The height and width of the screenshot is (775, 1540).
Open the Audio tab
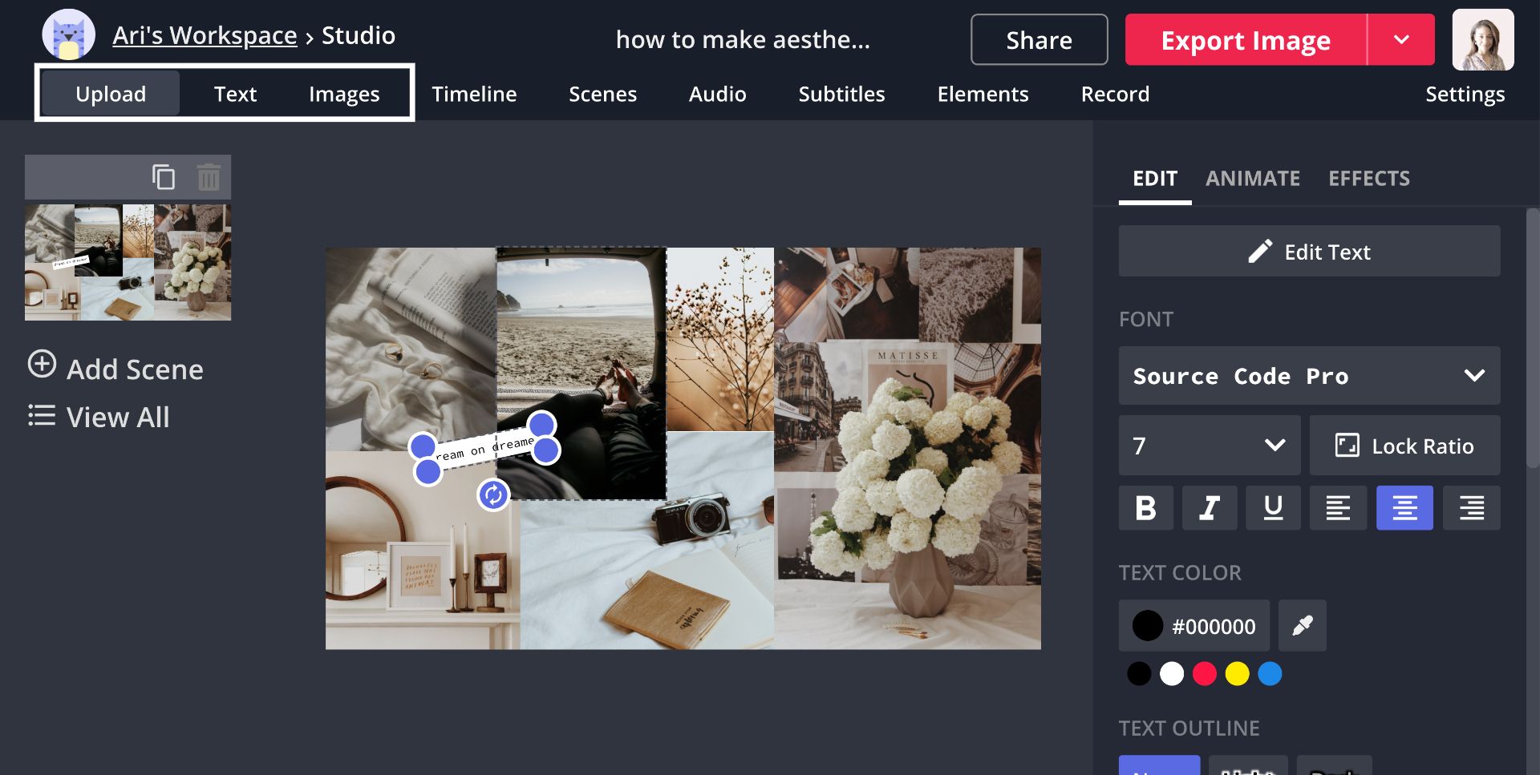[717, 94]
